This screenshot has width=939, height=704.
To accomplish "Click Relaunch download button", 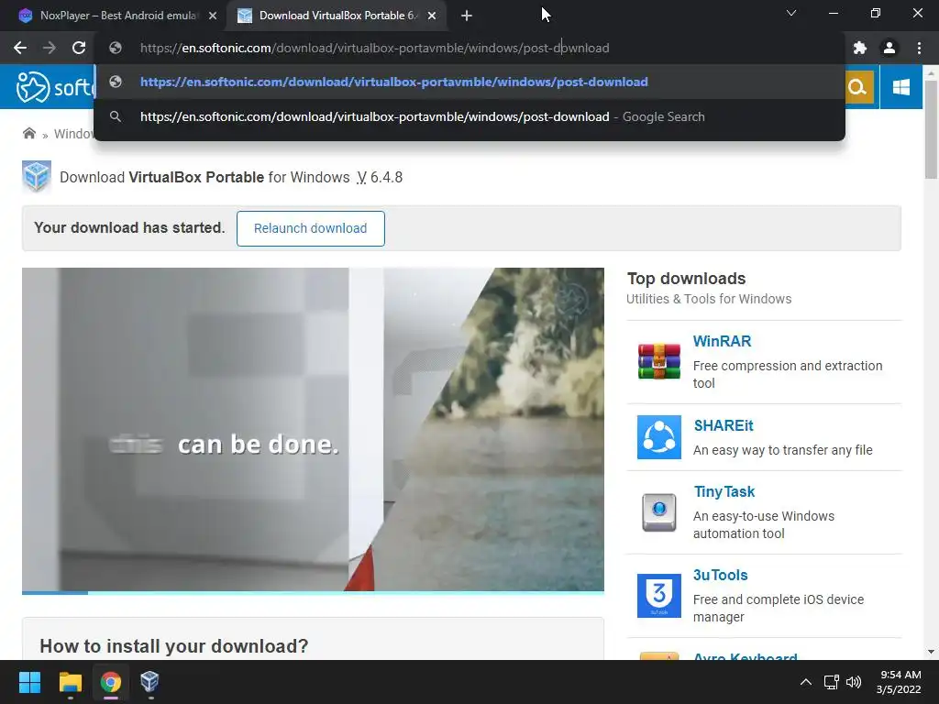I will pos(310,228).
